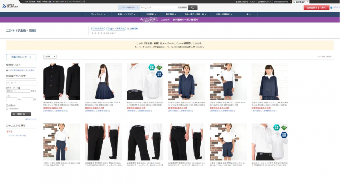Click the Super Delivery logo
340x184 pixels.
click(10, 6)
